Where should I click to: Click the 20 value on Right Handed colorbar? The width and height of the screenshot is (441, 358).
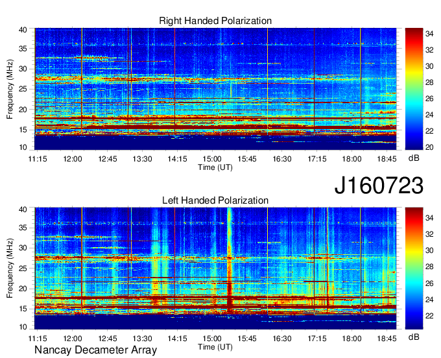tap(429, 147)
